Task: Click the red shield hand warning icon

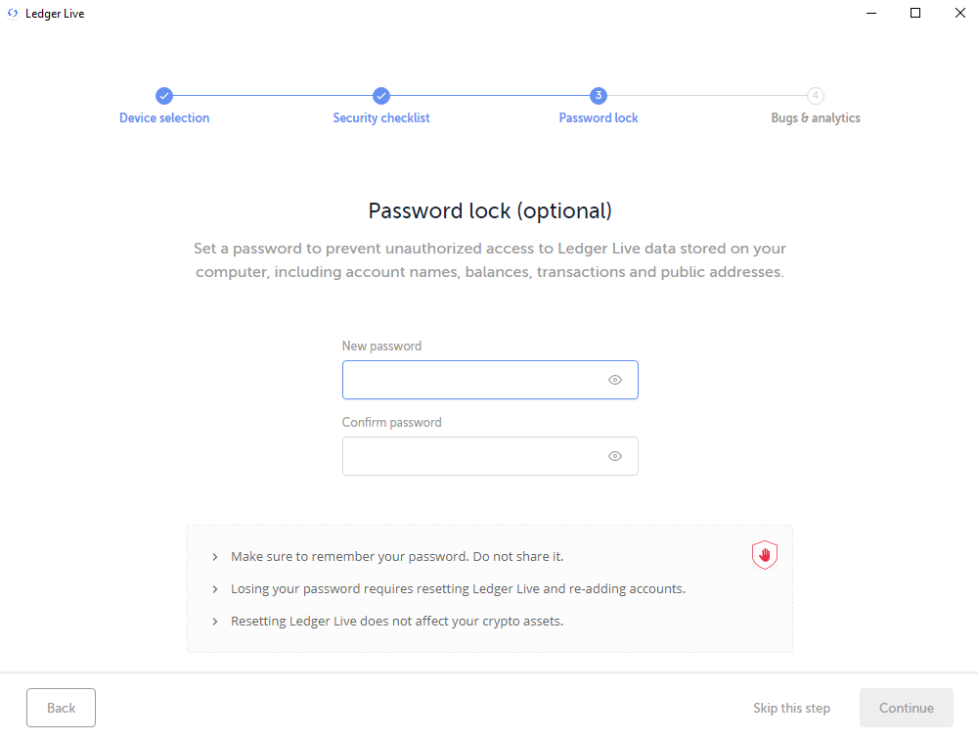Action: [x=764, y=555]
